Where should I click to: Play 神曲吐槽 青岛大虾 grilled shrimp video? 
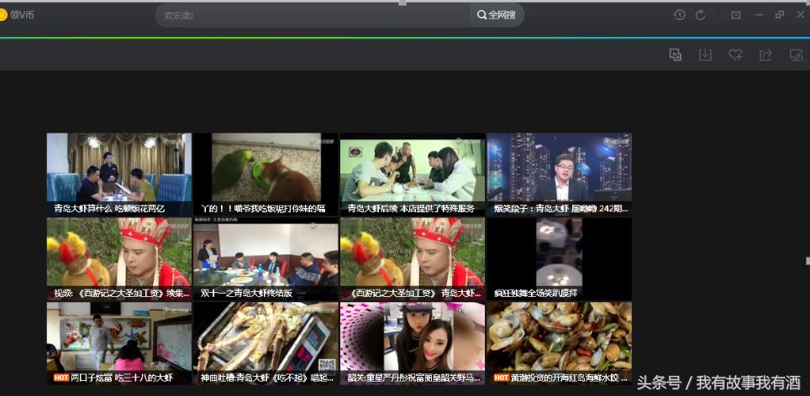[265, 343]
